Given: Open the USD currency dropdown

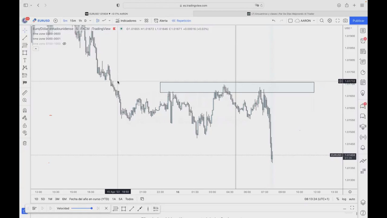Looking at the screenshot, I should (x=348, y=28).
